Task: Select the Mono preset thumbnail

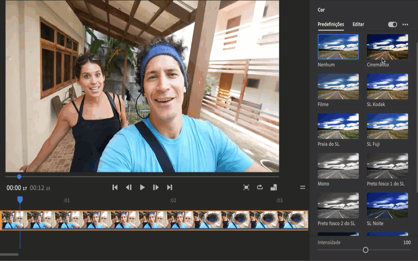Action: pyautogui.click(x=338, y=166)
